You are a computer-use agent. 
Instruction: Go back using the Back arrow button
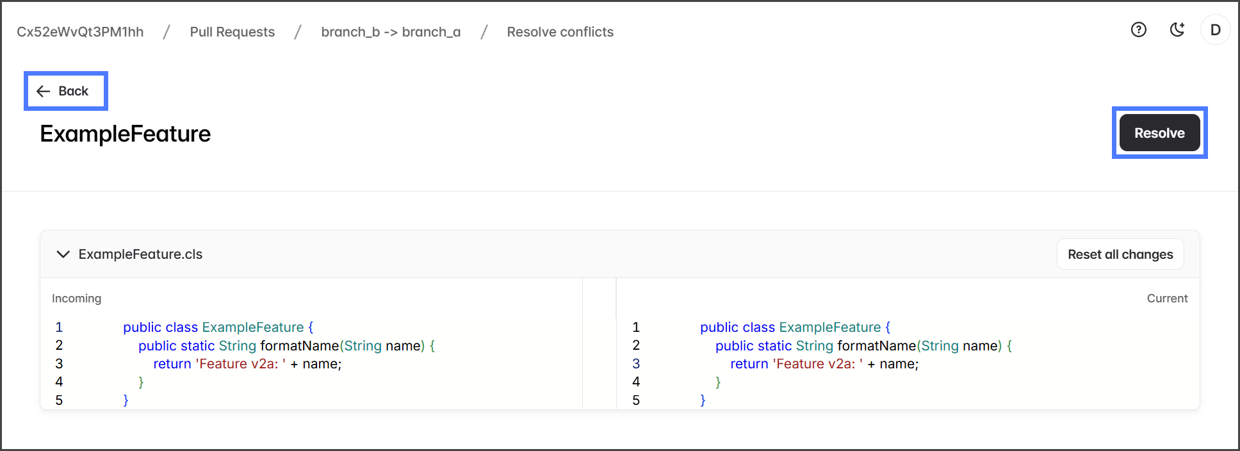(63, 91)
